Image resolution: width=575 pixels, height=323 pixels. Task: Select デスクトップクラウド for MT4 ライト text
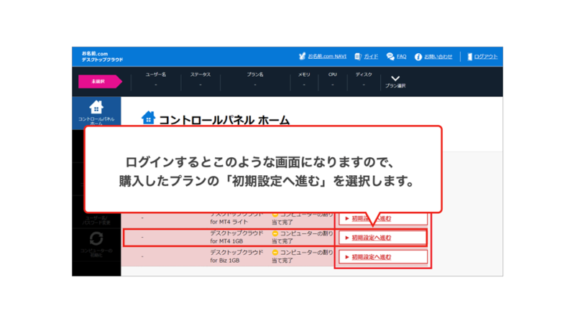236,218
